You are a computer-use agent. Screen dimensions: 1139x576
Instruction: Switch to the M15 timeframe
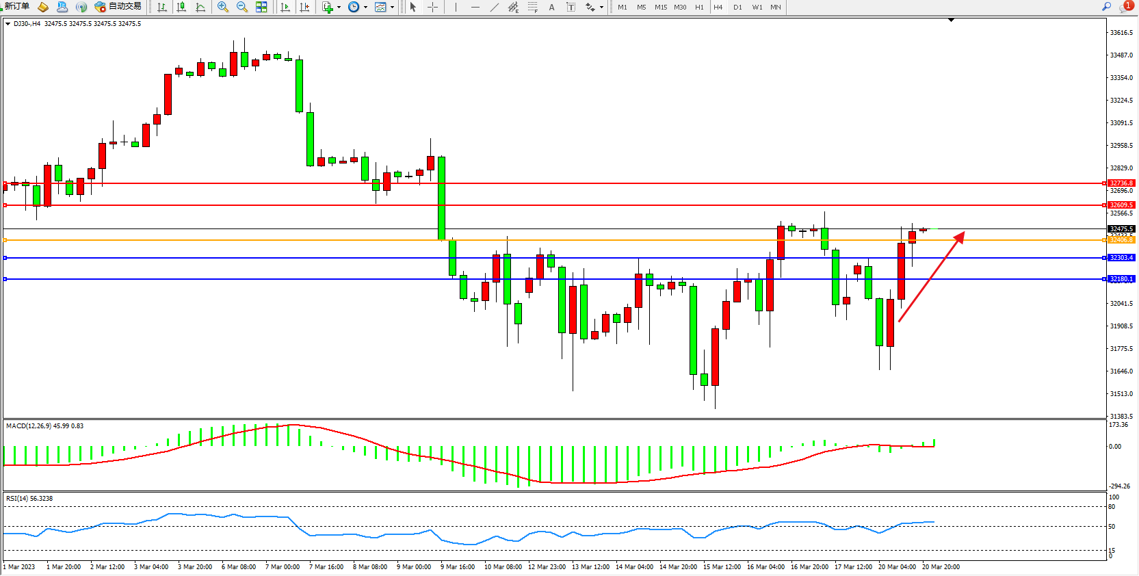(x=660, y=7)
